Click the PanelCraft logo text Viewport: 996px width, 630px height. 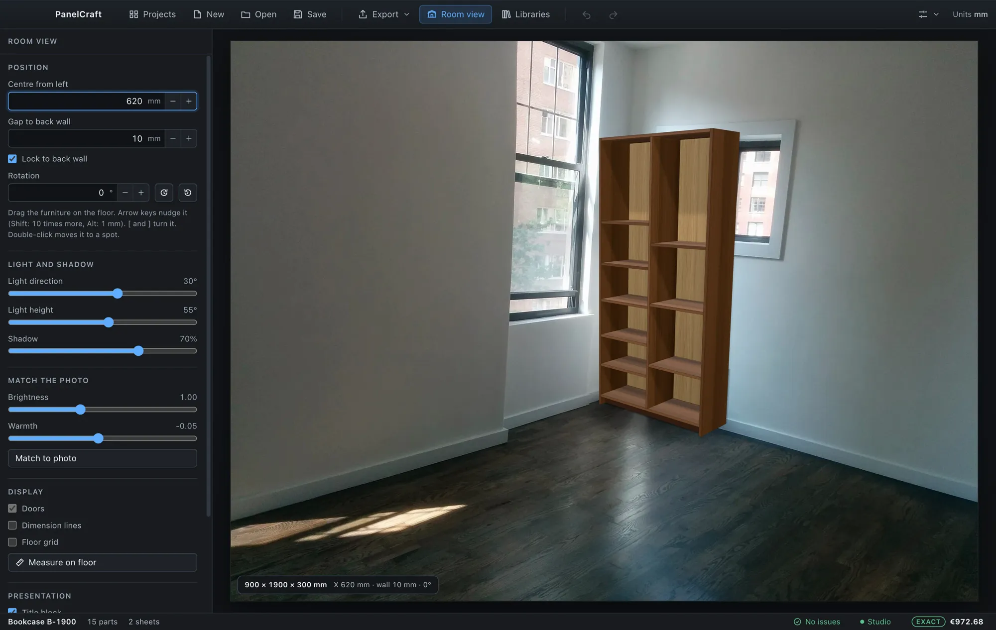coord(78,14)
